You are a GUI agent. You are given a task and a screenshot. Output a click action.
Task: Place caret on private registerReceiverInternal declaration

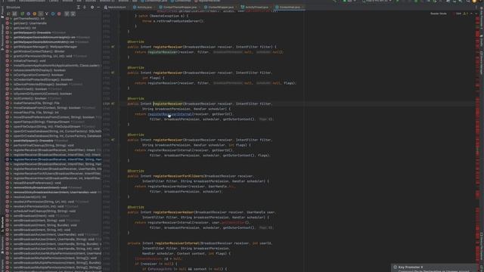(x=176, y=243)
